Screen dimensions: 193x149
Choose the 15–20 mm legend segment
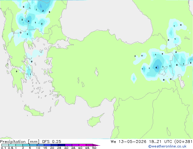click(x=47, y=145)
